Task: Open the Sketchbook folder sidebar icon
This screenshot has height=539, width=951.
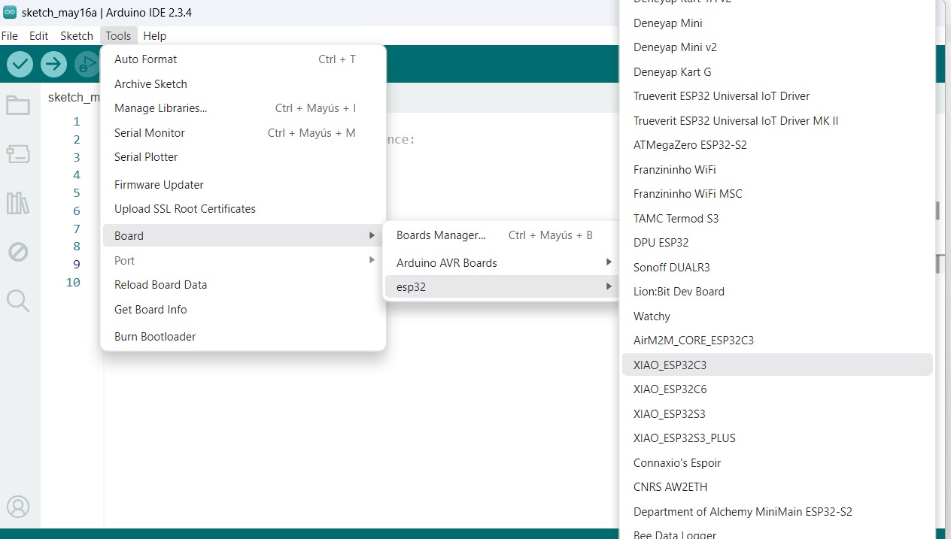Action: point(18,105)
